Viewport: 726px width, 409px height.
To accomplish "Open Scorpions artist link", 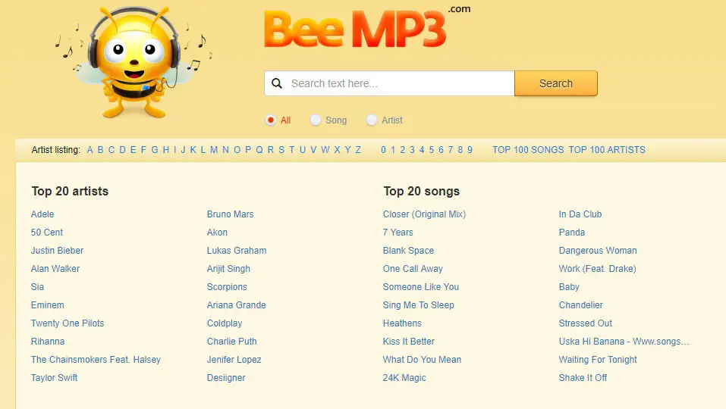I will tap(227, 286).
